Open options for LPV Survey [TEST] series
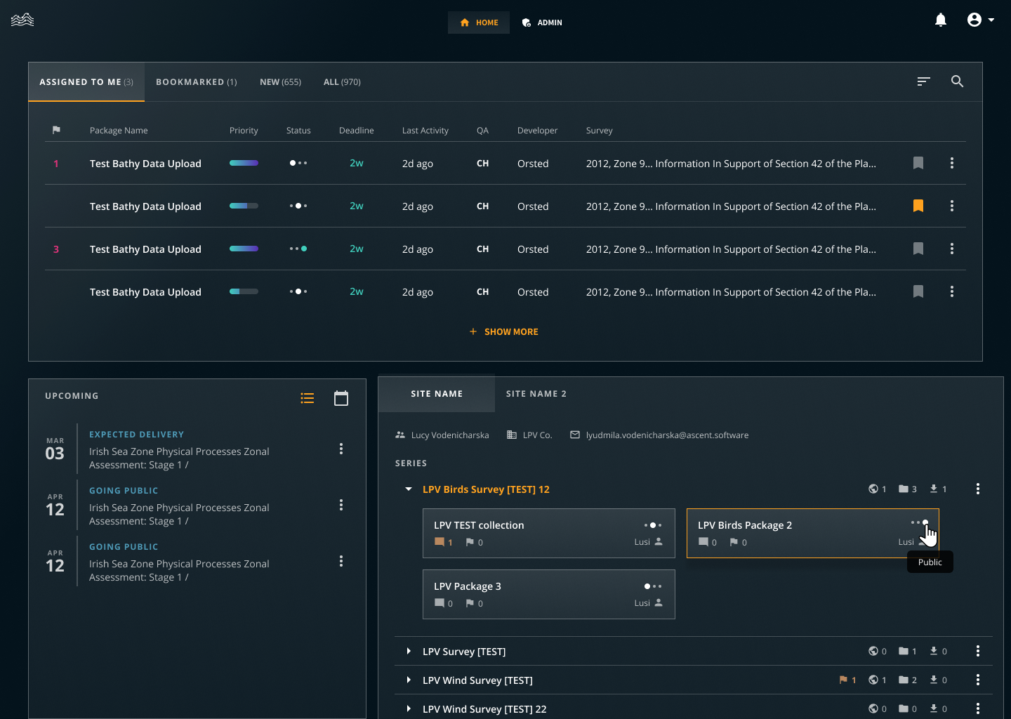This screenshot has height=719, width=1011. point(978,651)
